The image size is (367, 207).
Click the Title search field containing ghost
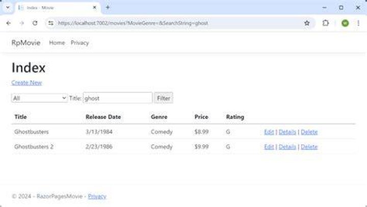tap(118, 98)
